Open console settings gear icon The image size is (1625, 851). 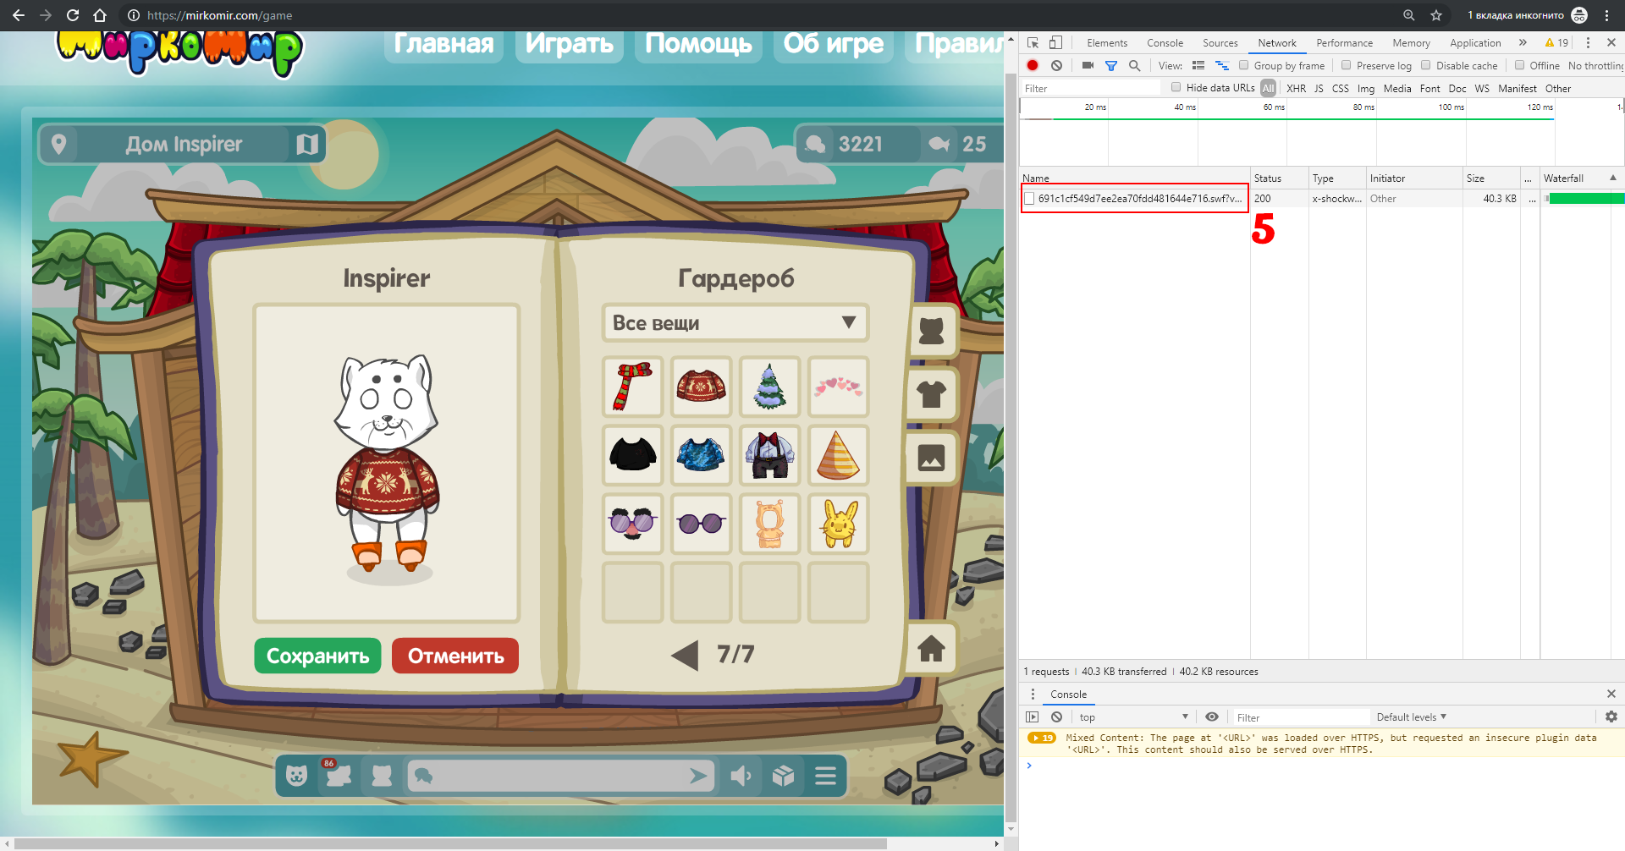coord(1611,716)
